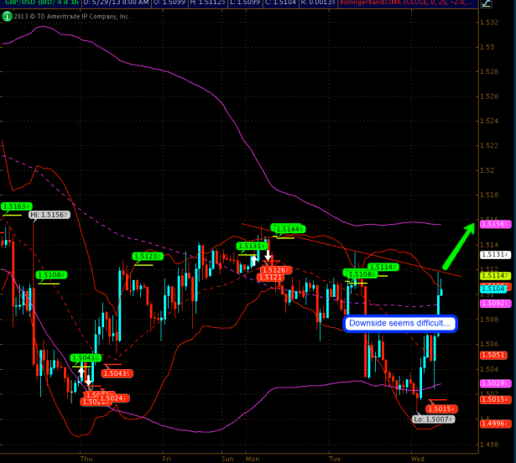
Task: Click the red 1.50154 price axis label
Action: 496,399
